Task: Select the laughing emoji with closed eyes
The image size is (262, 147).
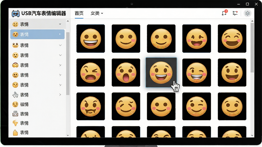Action: (232, 39)
